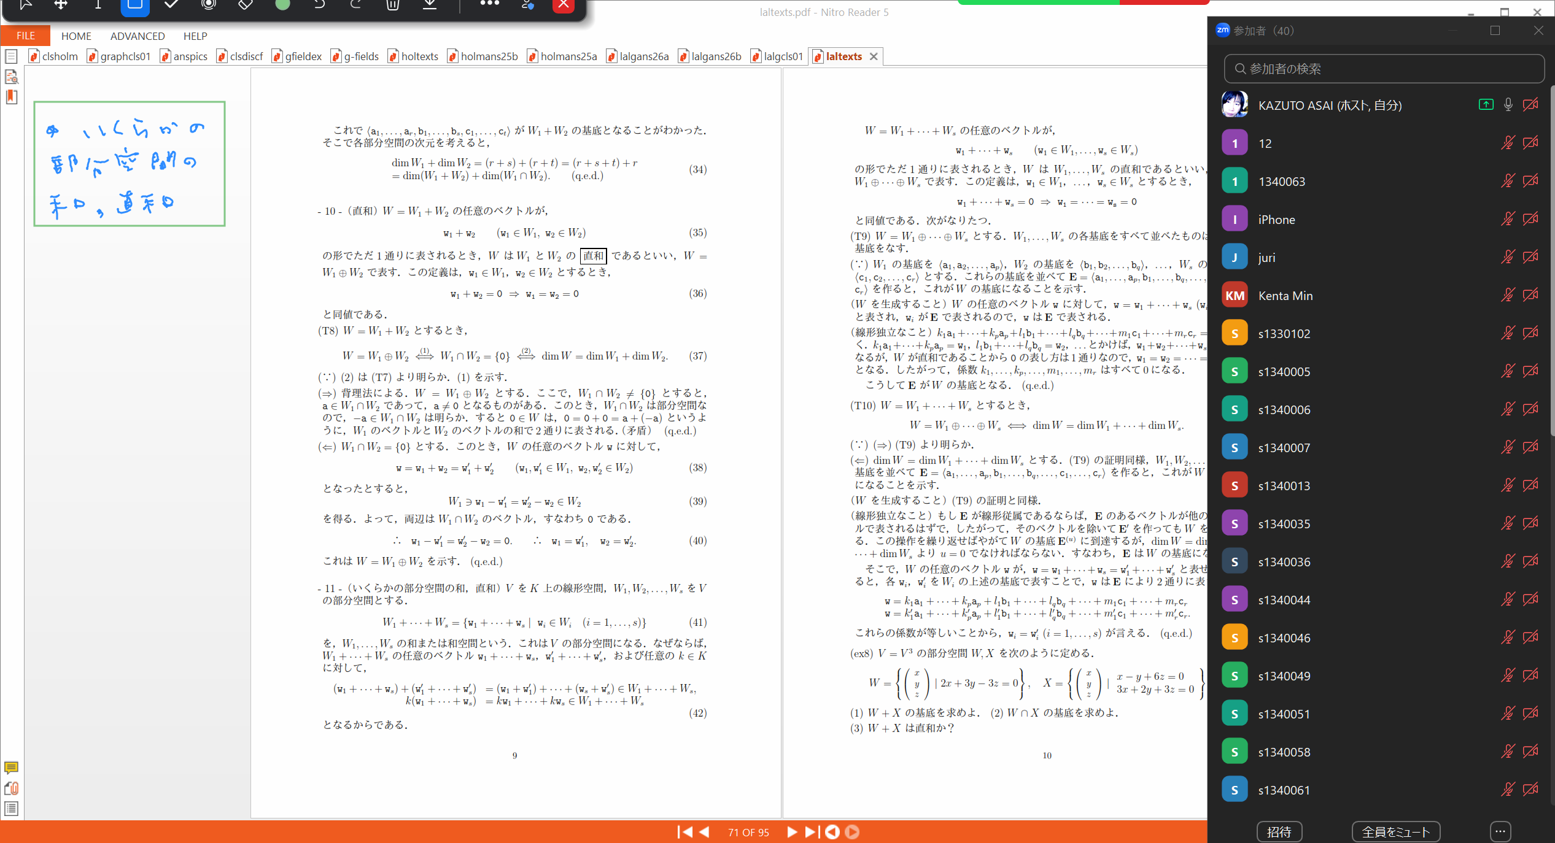
Task: Select the arrow pointer annotation tool
Action: tap(25, 5)
